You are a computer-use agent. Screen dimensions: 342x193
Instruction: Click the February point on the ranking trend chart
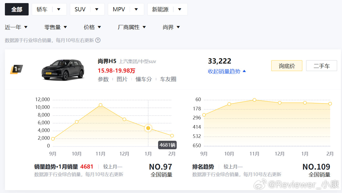[330, 103]
